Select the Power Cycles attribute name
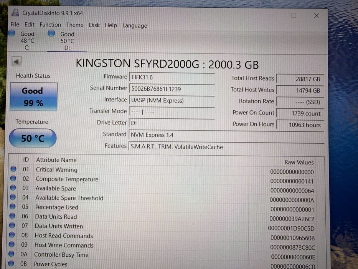This screenshot has height=269, width=358. coord(51,264)
